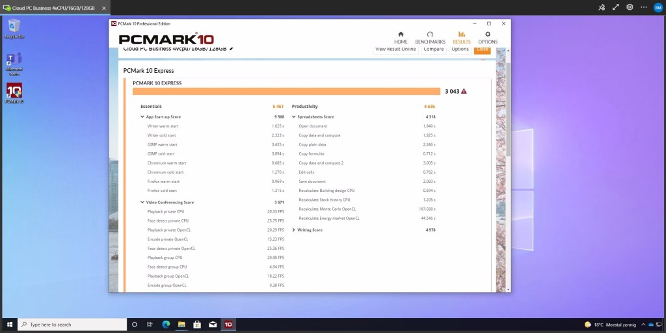Click the PCMark results vertical scrollbar thumb

[508, 109]
